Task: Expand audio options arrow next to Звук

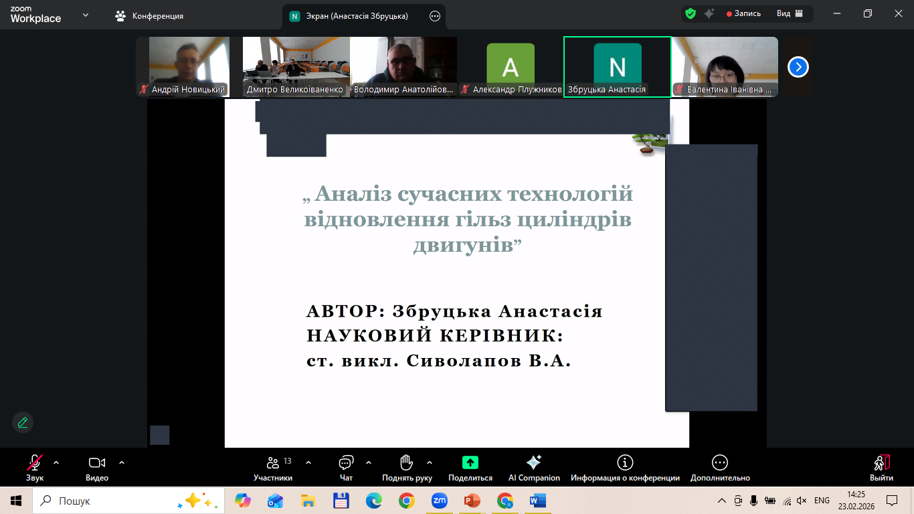Action: [56, 462]
